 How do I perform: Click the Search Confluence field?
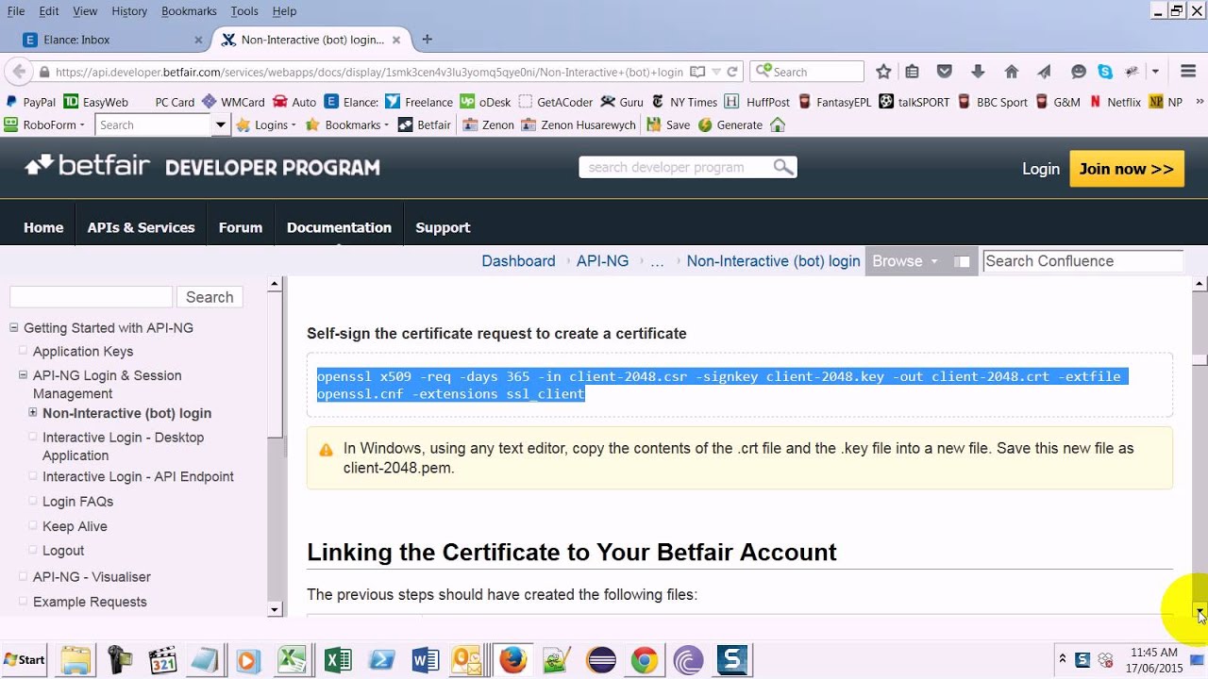pos(1082,261)
